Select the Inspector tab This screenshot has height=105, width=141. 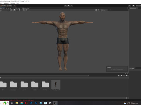(133, 8)
